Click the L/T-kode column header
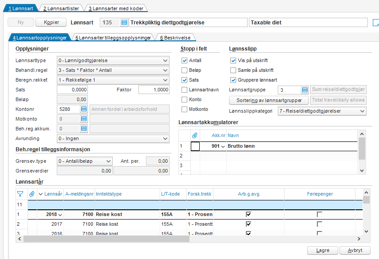 [174, 194]
